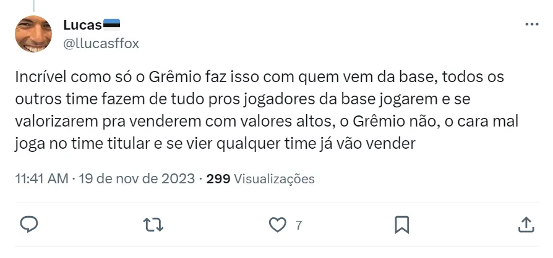This screenshot has width=553, height=258.
Task: Click the thread connector line above the avatar
Action: 33,4
